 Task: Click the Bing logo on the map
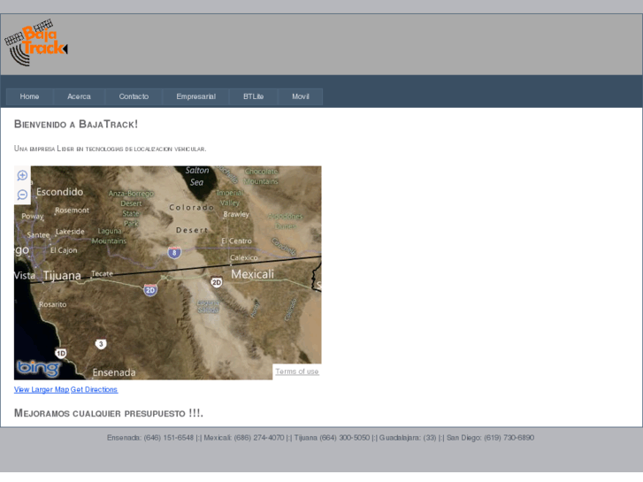pyautogui.click(x=38, y=367)
